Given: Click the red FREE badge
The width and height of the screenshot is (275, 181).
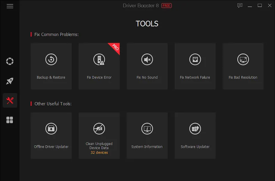Looking at the screenshot, I should pyautogui.click(x=166, y=6).
